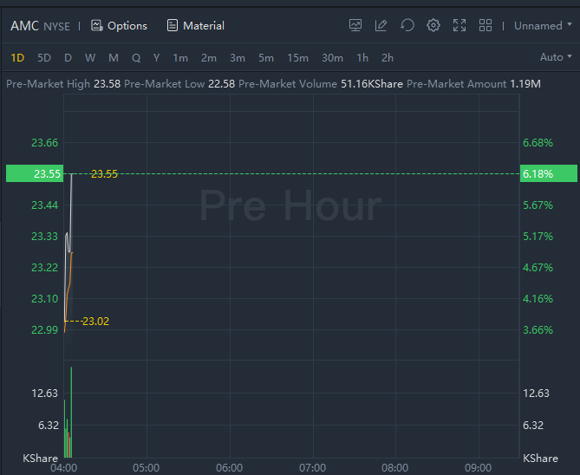
Task: Click the 6.18% change marker
Action: pos(538,174)
